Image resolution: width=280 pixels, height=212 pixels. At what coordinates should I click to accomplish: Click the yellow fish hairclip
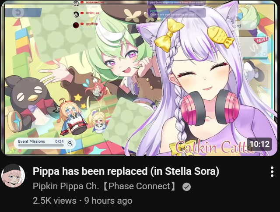pos(220,37)
